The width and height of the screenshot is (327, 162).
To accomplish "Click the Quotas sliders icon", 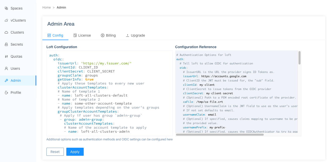I will (x=6, y=56).
